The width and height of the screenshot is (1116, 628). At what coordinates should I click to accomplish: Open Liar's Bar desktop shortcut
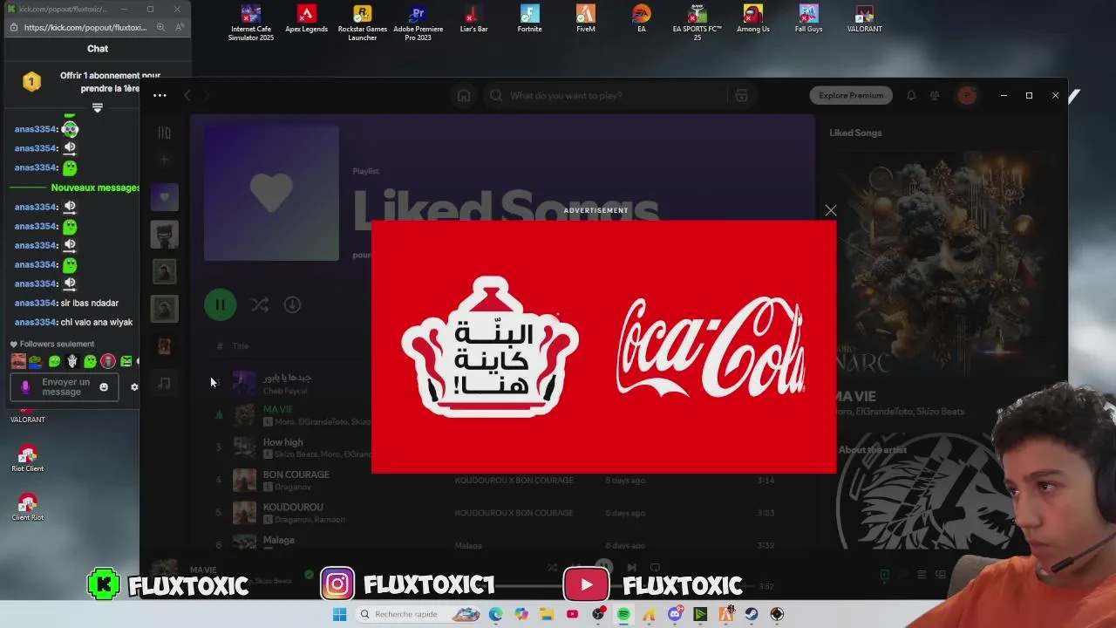[473, 19]
